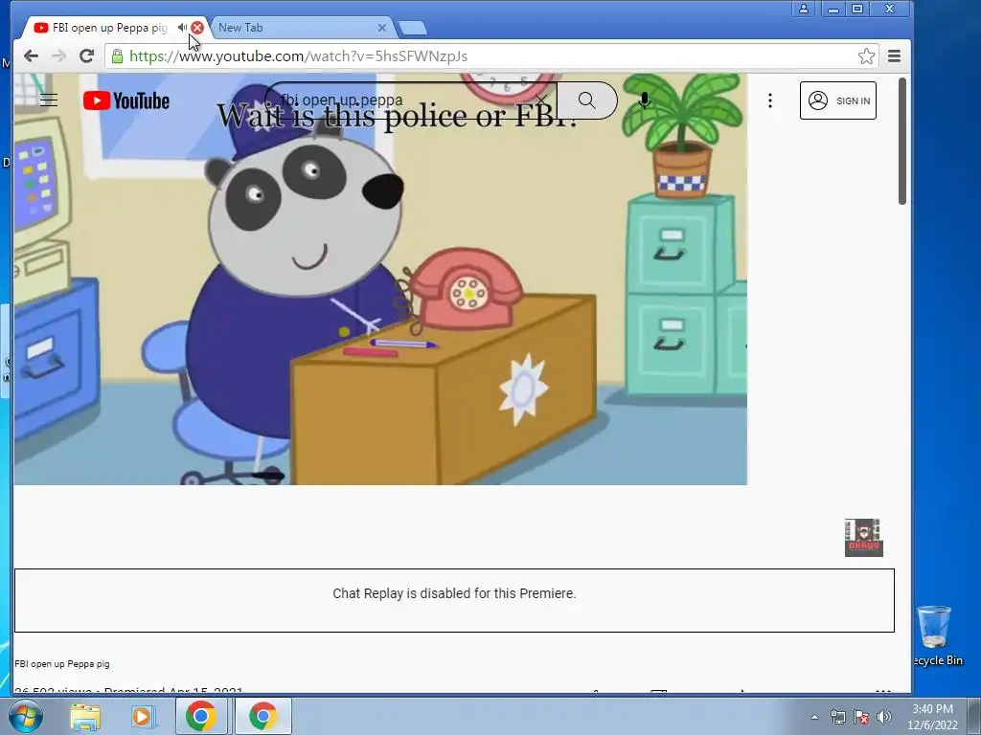Viewport: 981px width, 735px height.
Task: Reload the YouTube page
Action: click(87, 56)
